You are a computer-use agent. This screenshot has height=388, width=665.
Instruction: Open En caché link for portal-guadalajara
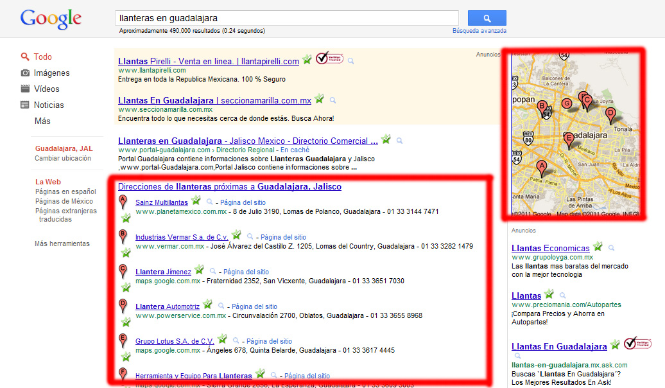(295, 150)
